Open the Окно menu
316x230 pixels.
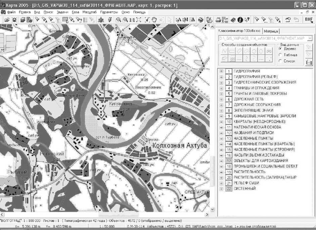click(126, 12)
